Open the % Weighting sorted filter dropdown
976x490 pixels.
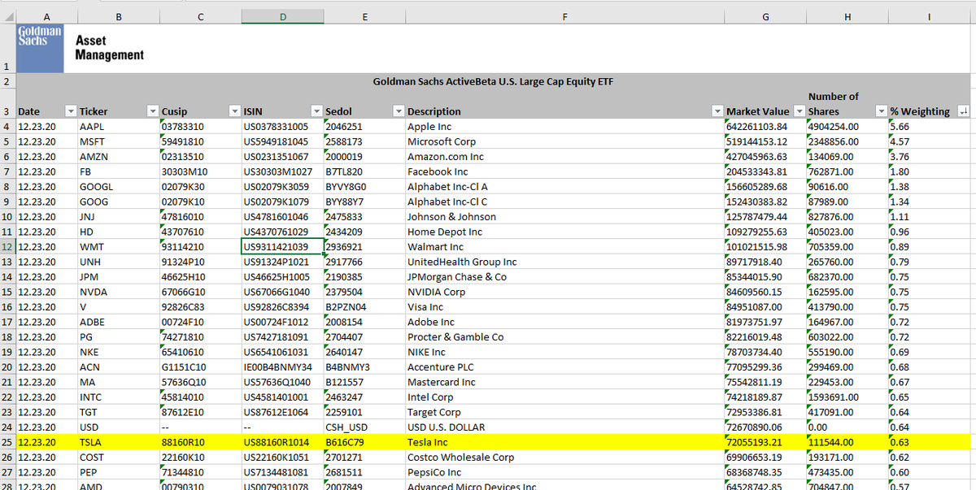pyautogui.click(x=965, y=111)
